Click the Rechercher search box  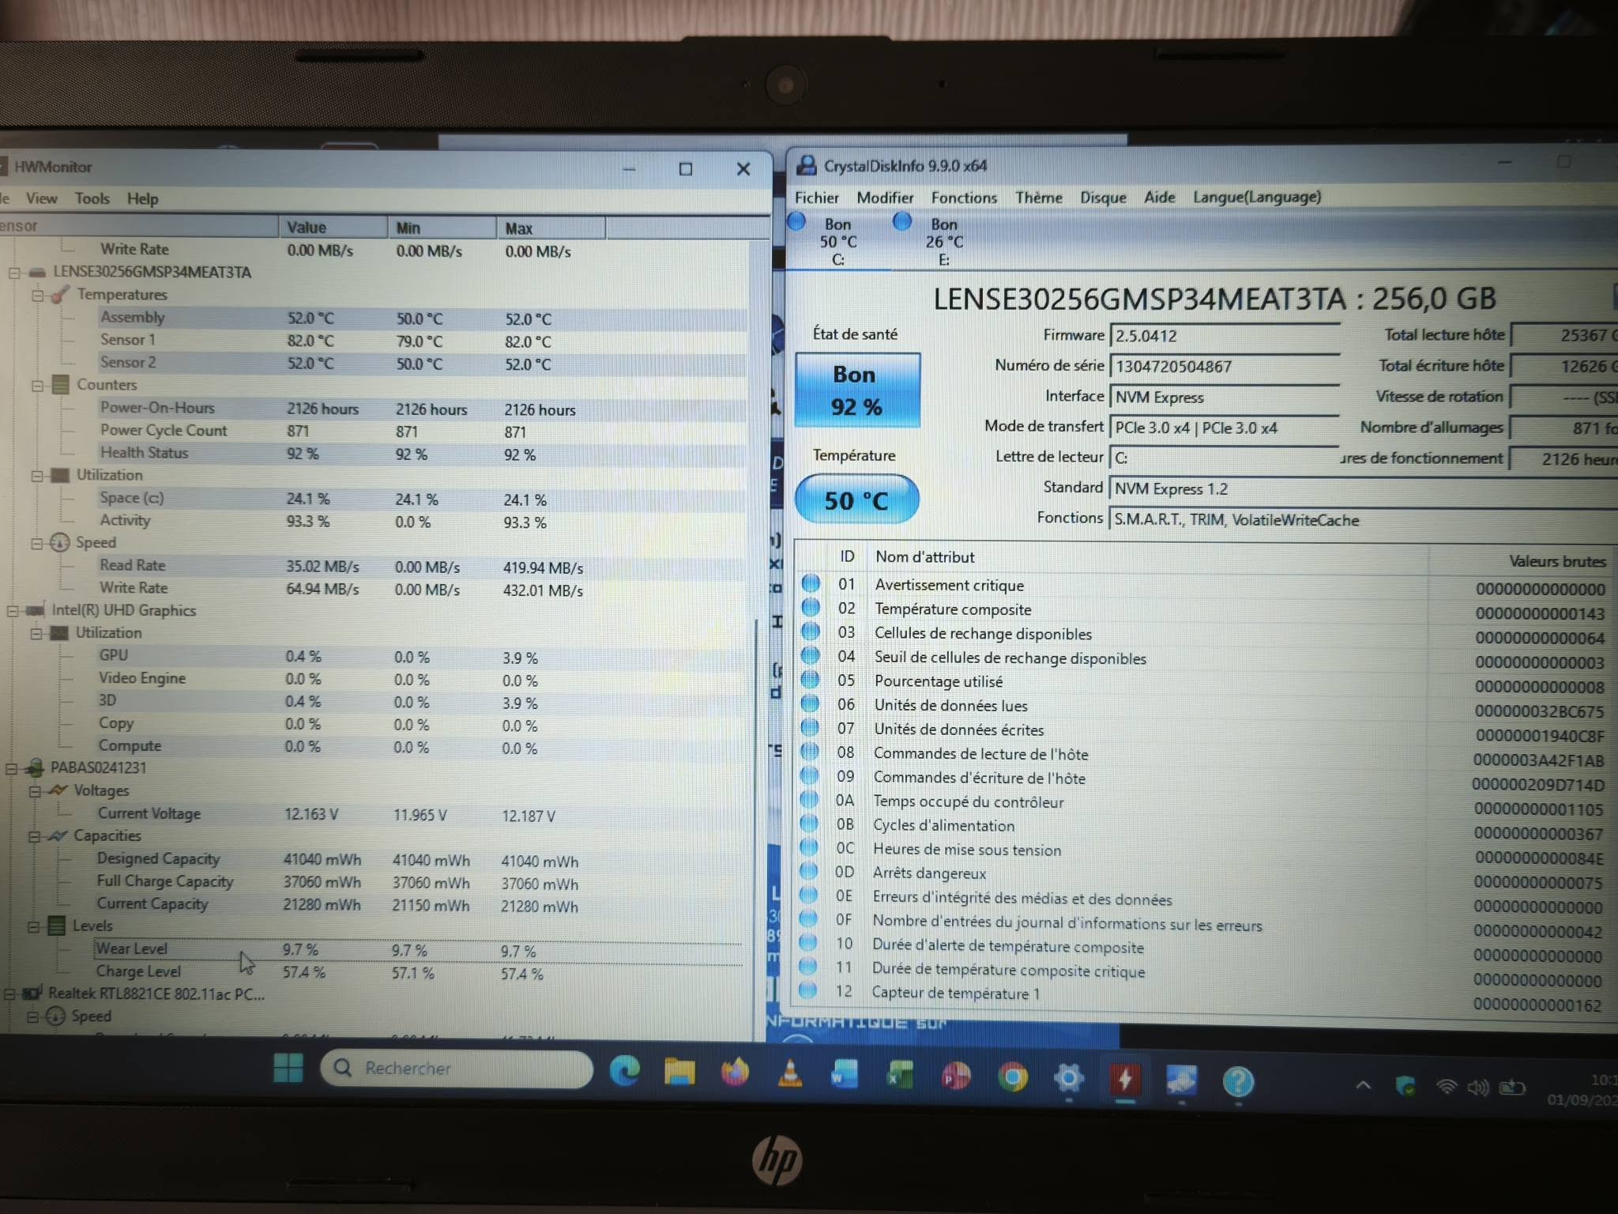[x=457, y=1069]
